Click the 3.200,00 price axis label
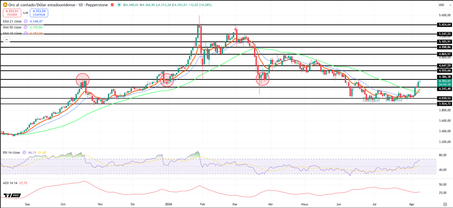Viewport: 453px width, 208px height. point(444,142)
